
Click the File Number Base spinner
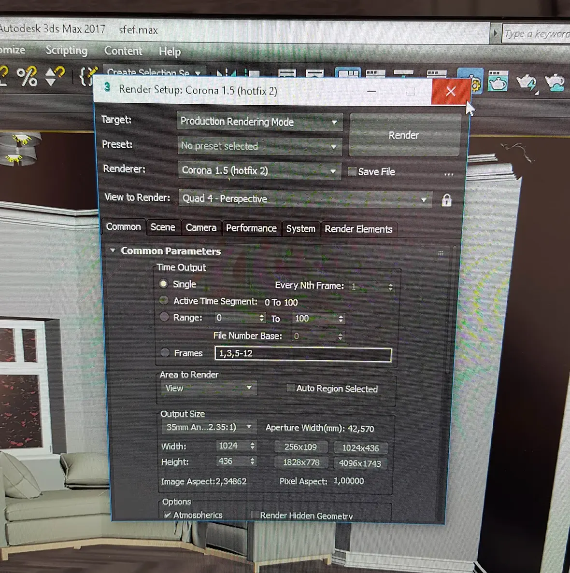(340, 336)
